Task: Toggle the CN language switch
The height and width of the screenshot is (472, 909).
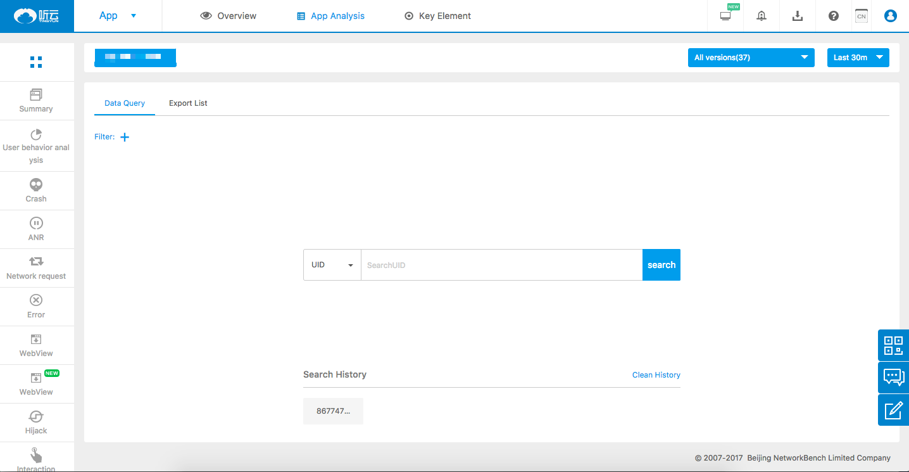Action: (861, 16)
